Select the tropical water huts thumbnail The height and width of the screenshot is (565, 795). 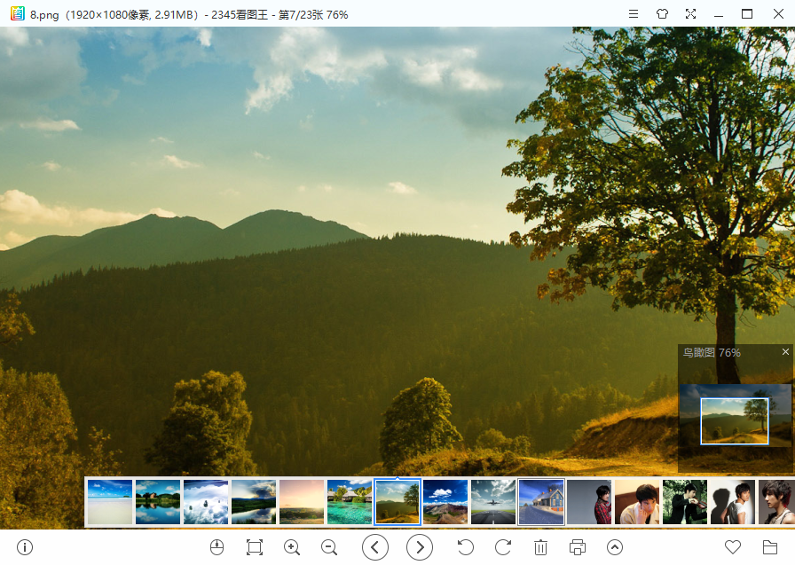pyautogui.click(x=350, y=502)
